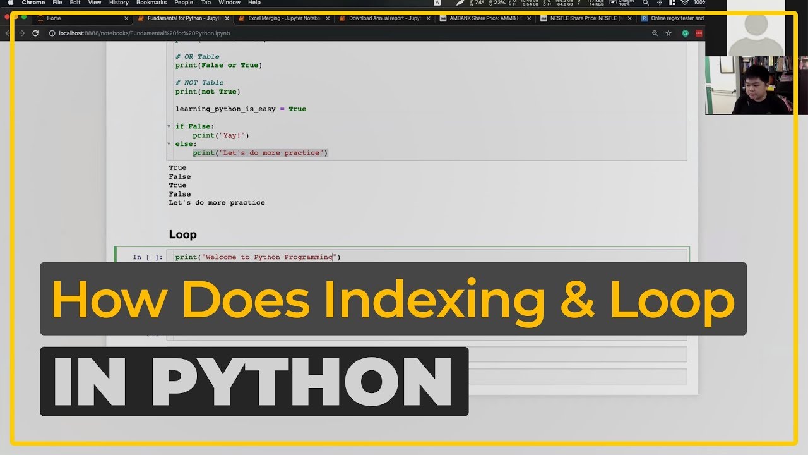Switch to the Online regex tester tab
This screenshot has height=455, width=808.
pos(672,18)
